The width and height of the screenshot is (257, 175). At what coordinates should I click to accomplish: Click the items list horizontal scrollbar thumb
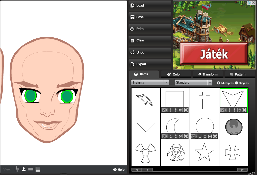point(147,170)
